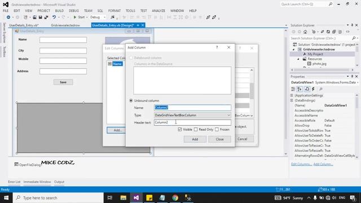Click the Categorized icon in Properties
The image size is (361, 203).
pyautogui.click(x=293, y=89)
